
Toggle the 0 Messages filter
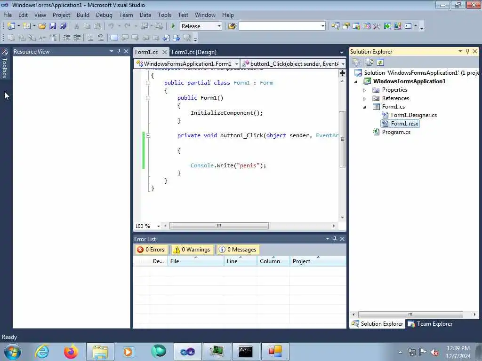238,250
